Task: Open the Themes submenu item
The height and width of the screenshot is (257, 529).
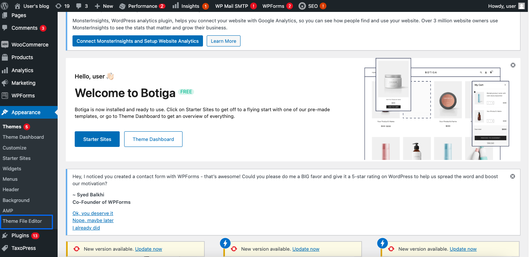Action: (12, 127)
